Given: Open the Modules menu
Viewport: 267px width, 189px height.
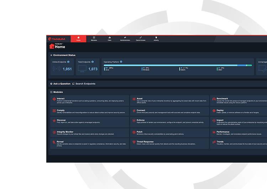Looking at the screenshot, I should (x=94, y=39).
